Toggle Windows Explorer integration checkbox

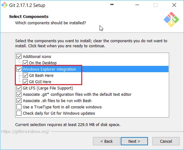(x=19, y=69)
